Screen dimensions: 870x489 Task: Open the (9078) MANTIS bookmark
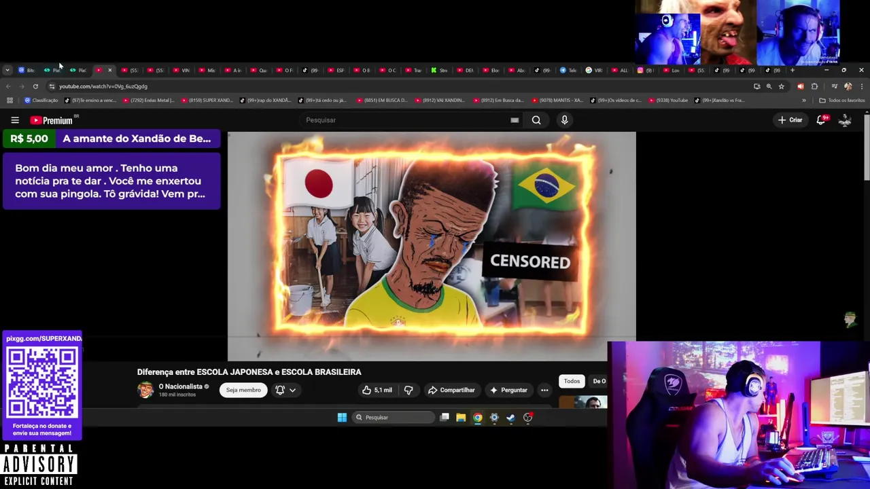556,101
